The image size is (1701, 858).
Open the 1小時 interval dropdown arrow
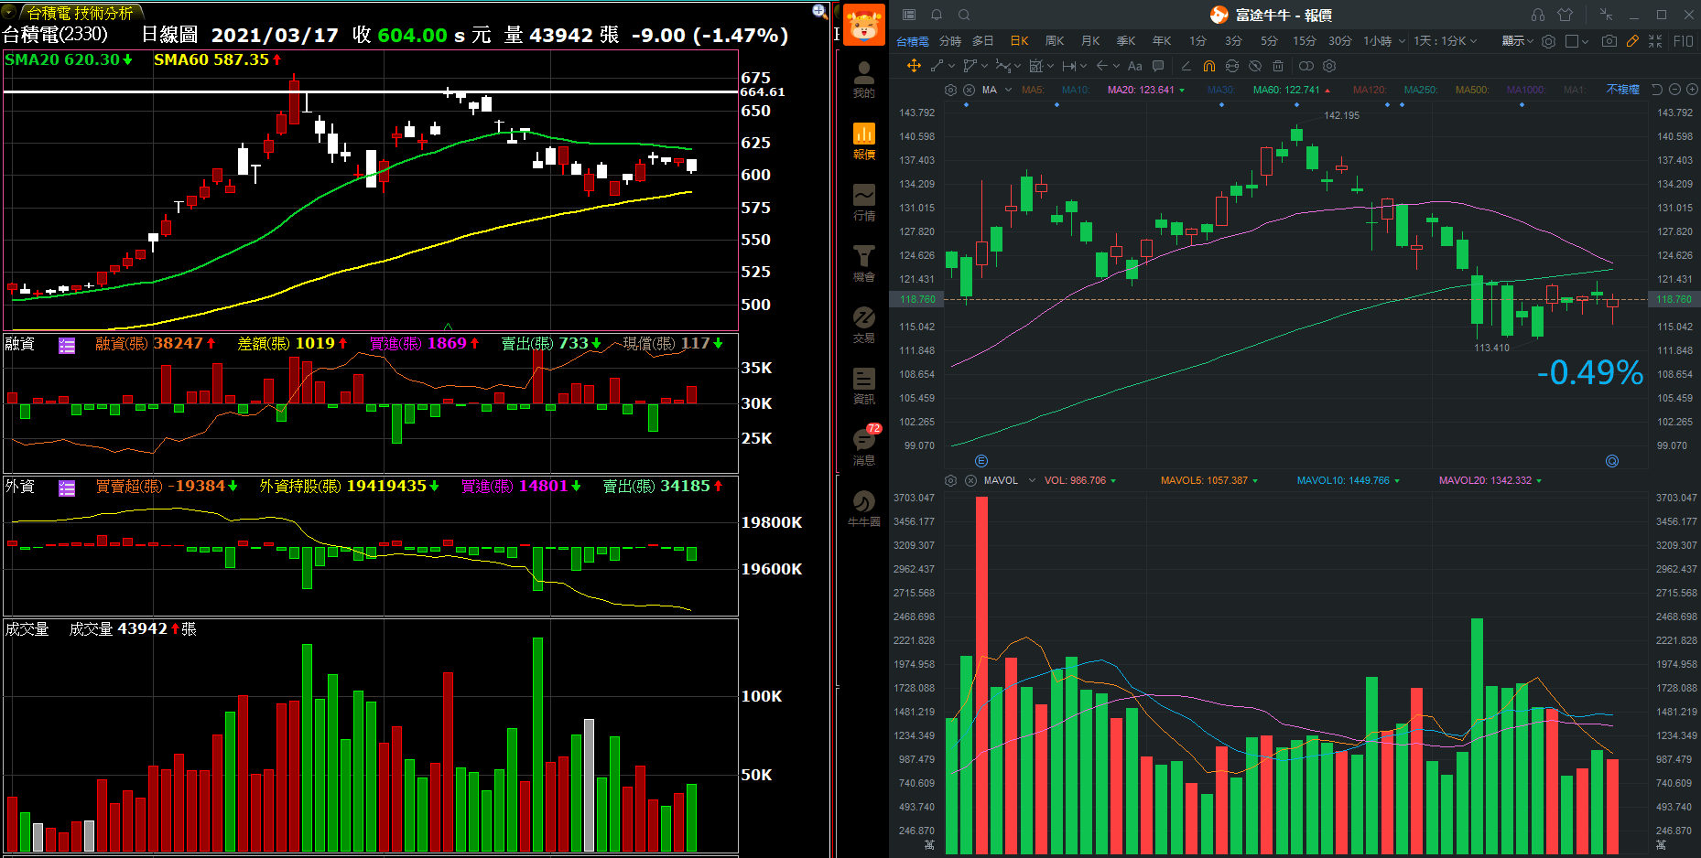pyautogui.click(x=1402, y=41)
